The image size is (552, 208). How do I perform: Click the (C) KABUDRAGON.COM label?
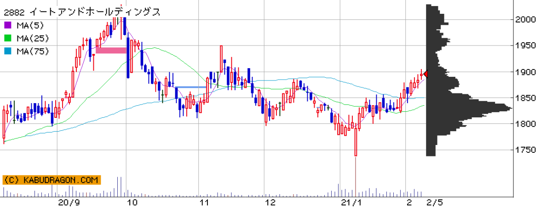click(x=51, y=180)
